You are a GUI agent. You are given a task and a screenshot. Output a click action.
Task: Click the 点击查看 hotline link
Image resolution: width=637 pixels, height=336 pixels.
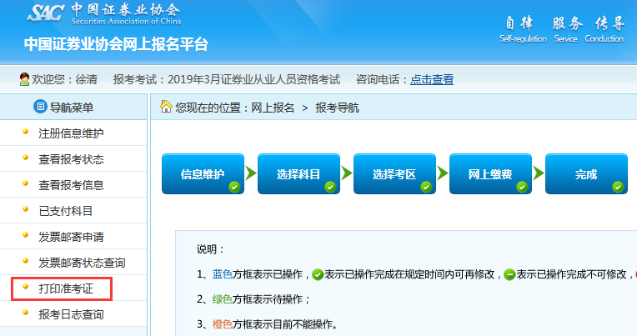[432, 79]
